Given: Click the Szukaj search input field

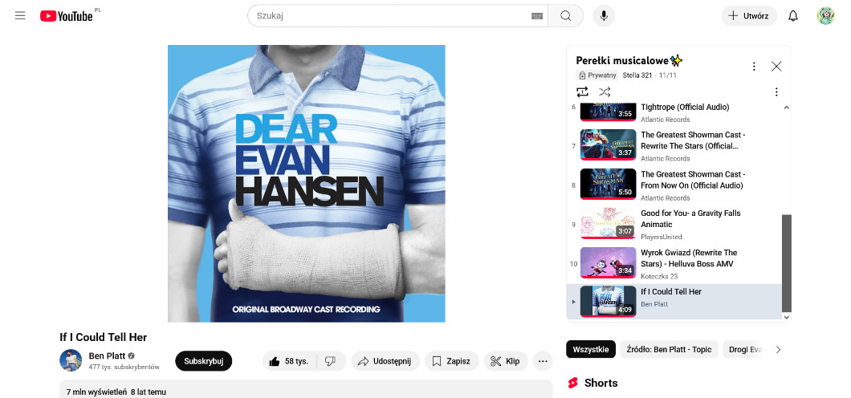Looking at the screenshot, I should (x=389, y=16).
